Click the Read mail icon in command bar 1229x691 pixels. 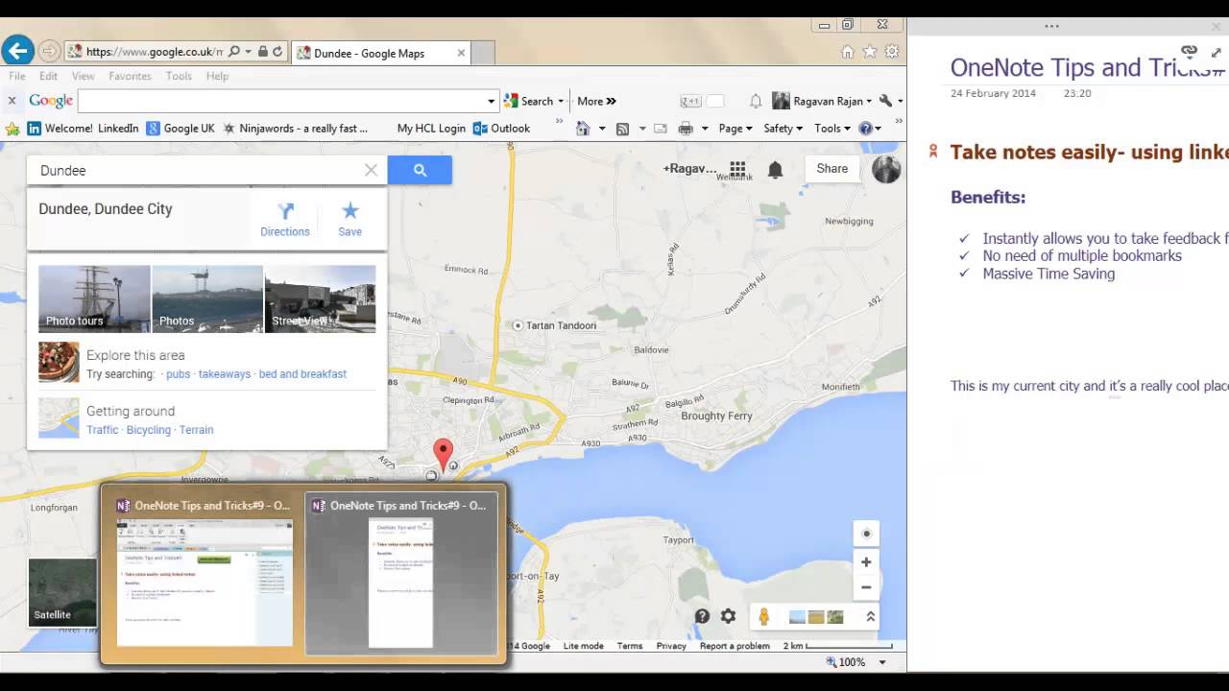pos(661,128)
